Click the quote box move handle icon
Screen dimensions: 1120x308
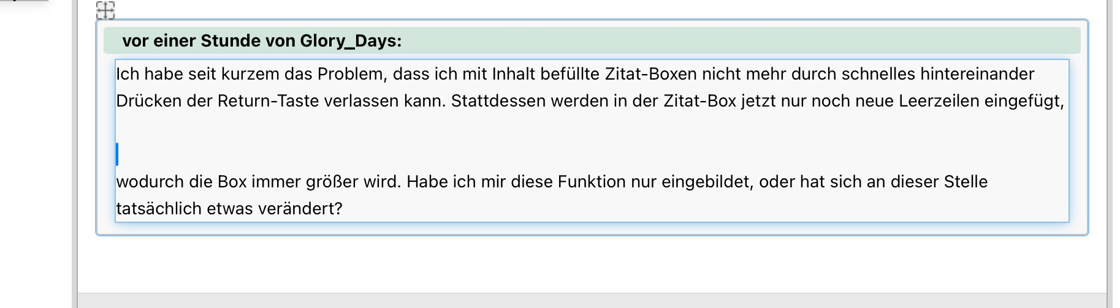[105, 10]
